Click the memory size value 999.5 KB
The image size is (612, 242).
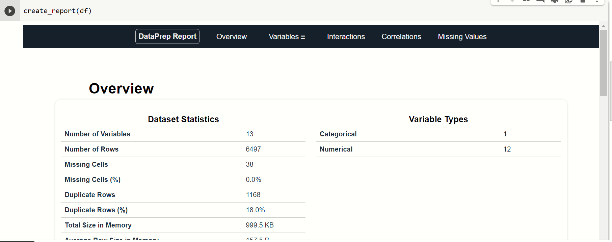point(260,225)
